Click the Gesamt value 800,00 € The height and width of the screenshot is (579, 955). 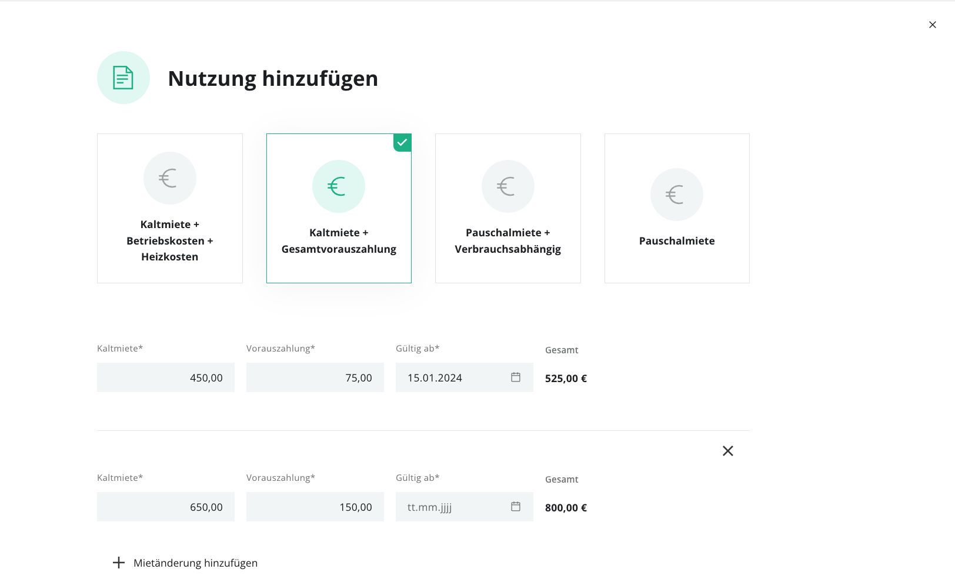(x=566, y=508)
